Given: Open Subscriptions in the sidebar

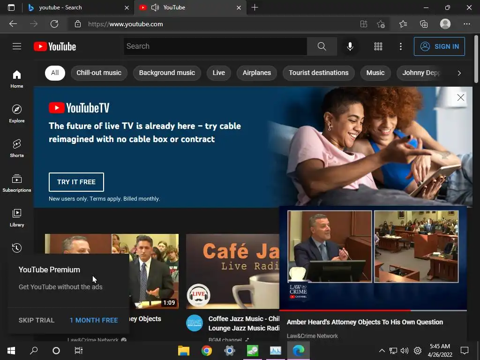Looking at the screenshot, I should coord(17,183).
